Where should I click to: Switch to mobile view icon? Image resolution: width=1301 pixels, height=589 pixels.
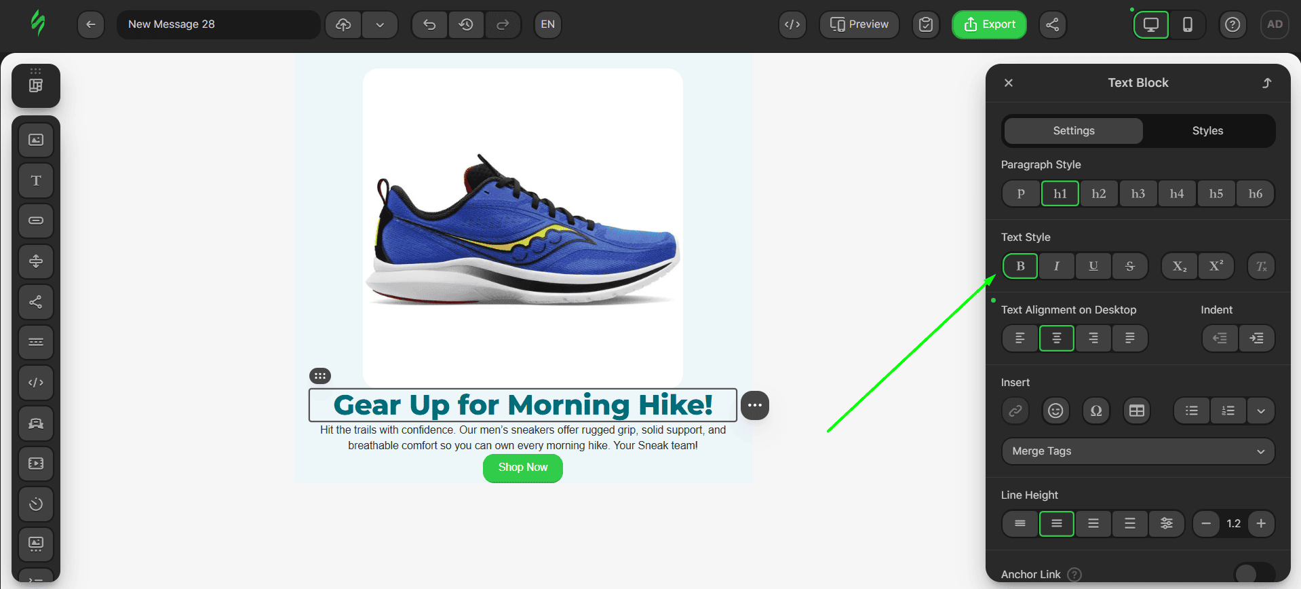tap(1187, 24)
